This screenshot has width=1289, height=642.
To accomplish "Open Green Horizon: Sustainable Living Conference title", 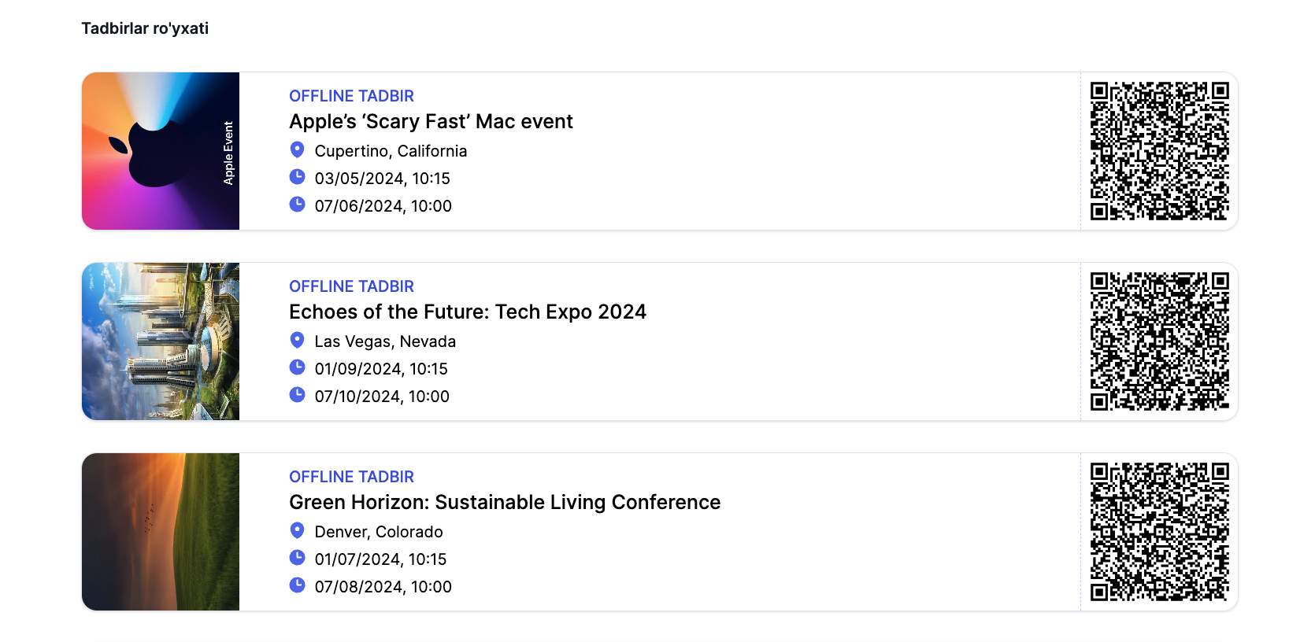I will (x=504, y=503).
